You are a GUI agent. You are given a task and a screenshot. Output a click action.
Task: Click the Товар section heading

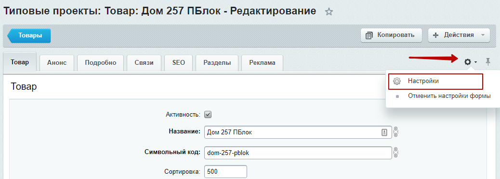(x=24, y=86)
